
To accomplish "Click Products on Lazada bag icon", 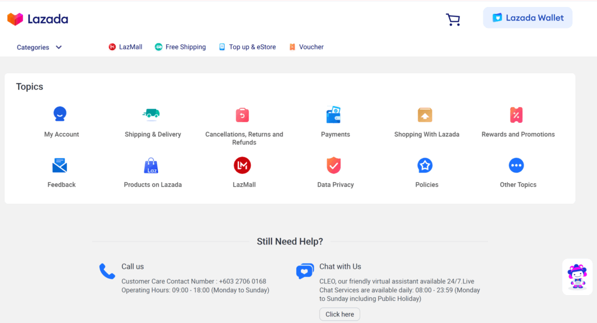I will coord(151,165).
